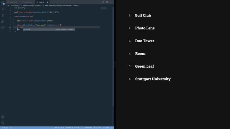Open the Explorer view in the activity bar
This screenshot has height=129, width=230.
click(x=3, y=3)
